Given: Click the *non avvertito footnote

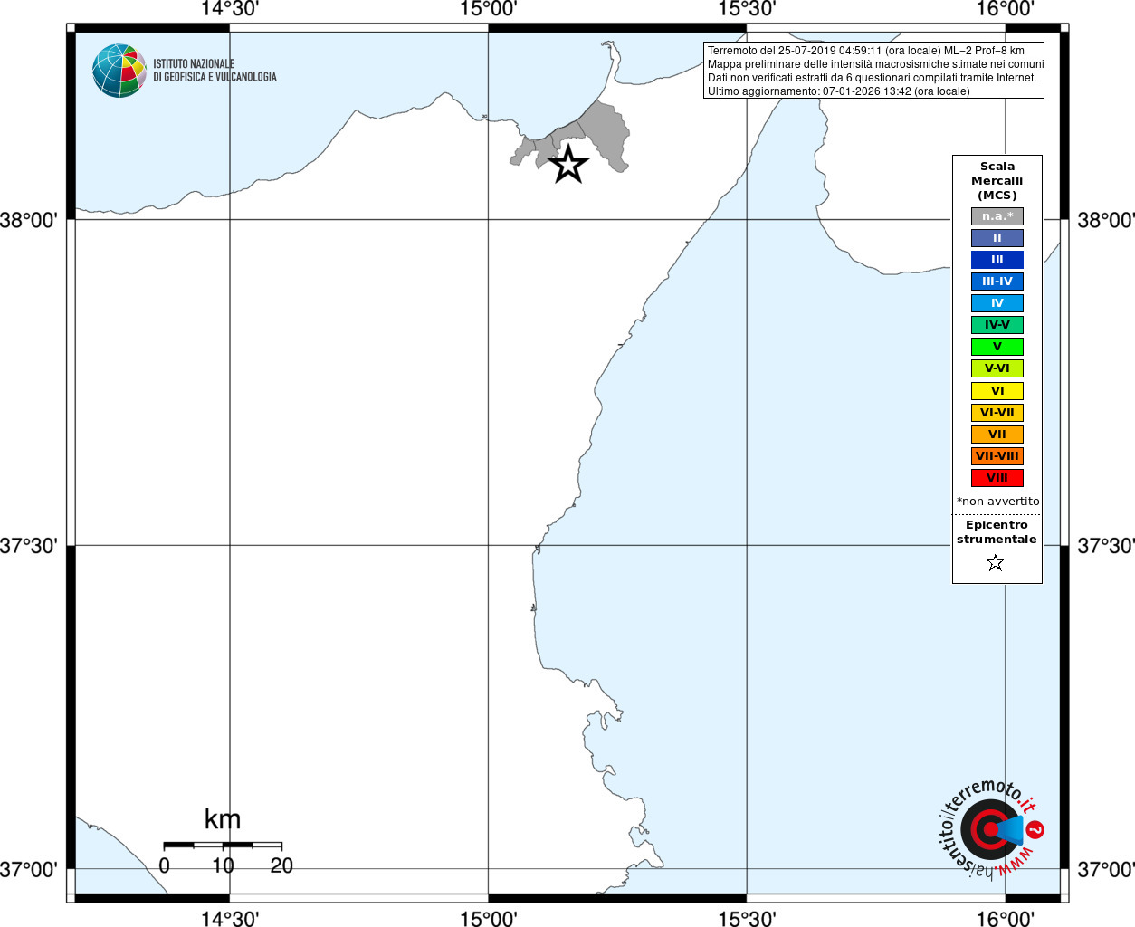Looking at the screenshot, I should (x=997, y=502).
